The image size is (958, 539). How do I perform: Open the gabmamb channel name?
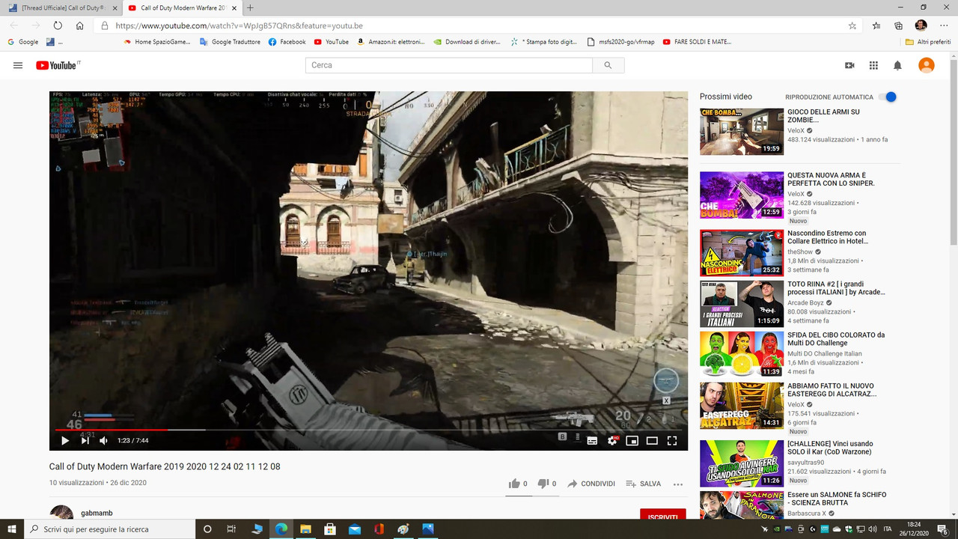[97, 514]
